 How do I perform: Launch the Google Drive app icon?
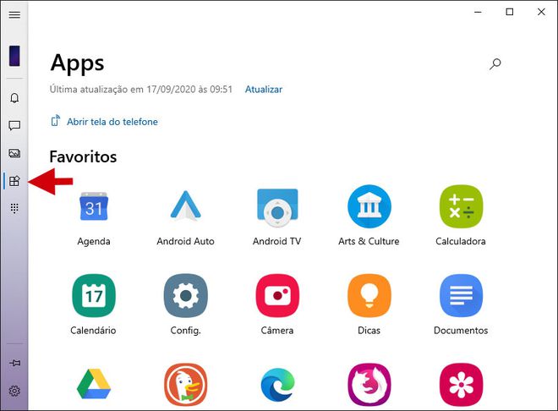point(94,384)
